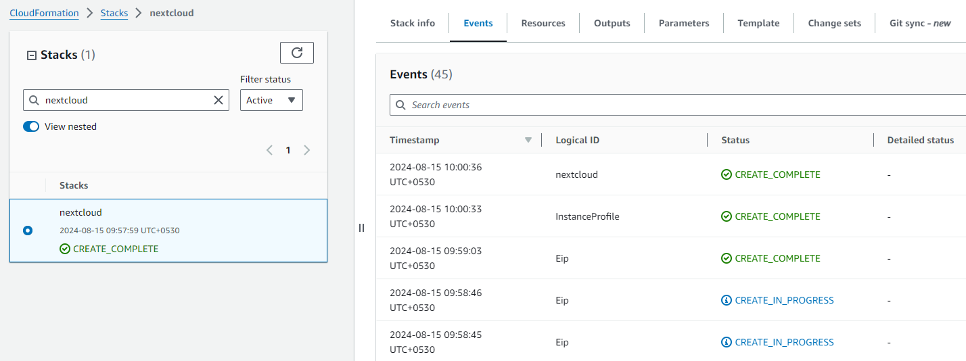The image size is (966, 361).
Task: Switch to the Events tab
Action: (478, 23)
